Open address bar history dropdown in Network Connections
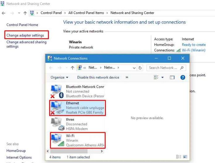 (x=134, y=68)
